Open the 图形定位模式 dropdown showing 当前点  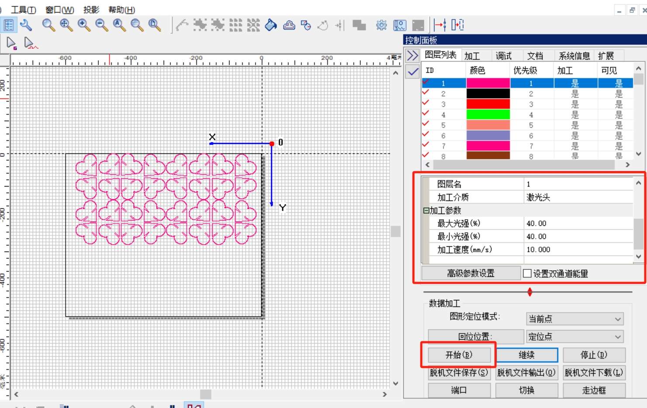[575, 319]
